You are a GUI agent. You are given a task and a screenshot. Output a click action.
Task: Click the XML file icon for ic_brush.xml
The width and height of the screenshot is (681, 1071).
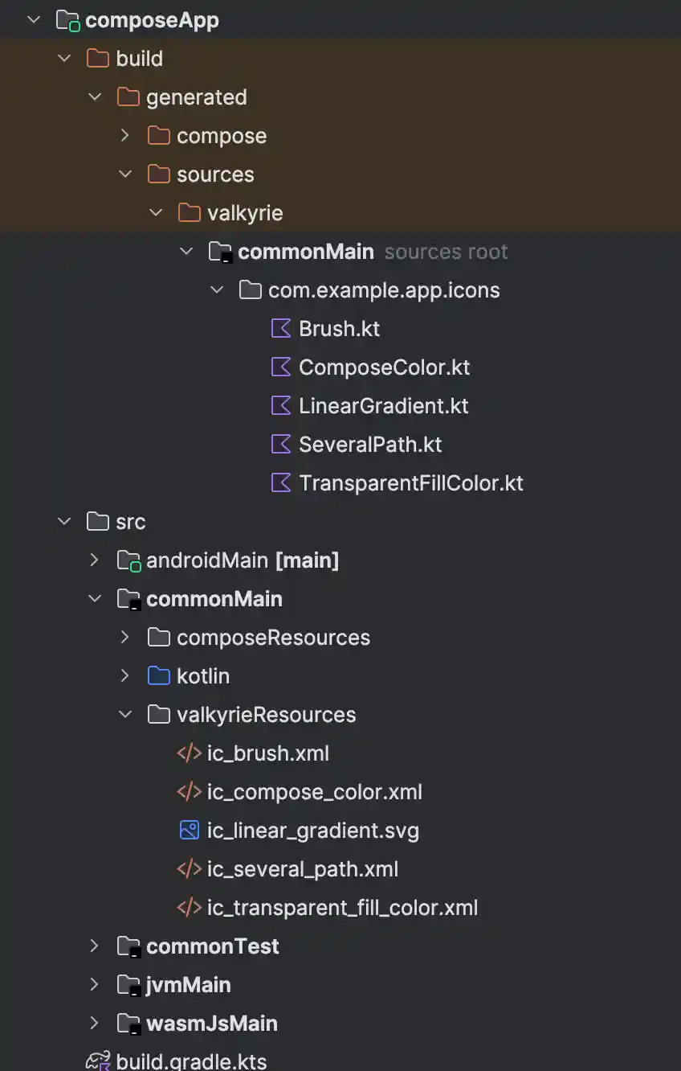(x=189, y=753)
